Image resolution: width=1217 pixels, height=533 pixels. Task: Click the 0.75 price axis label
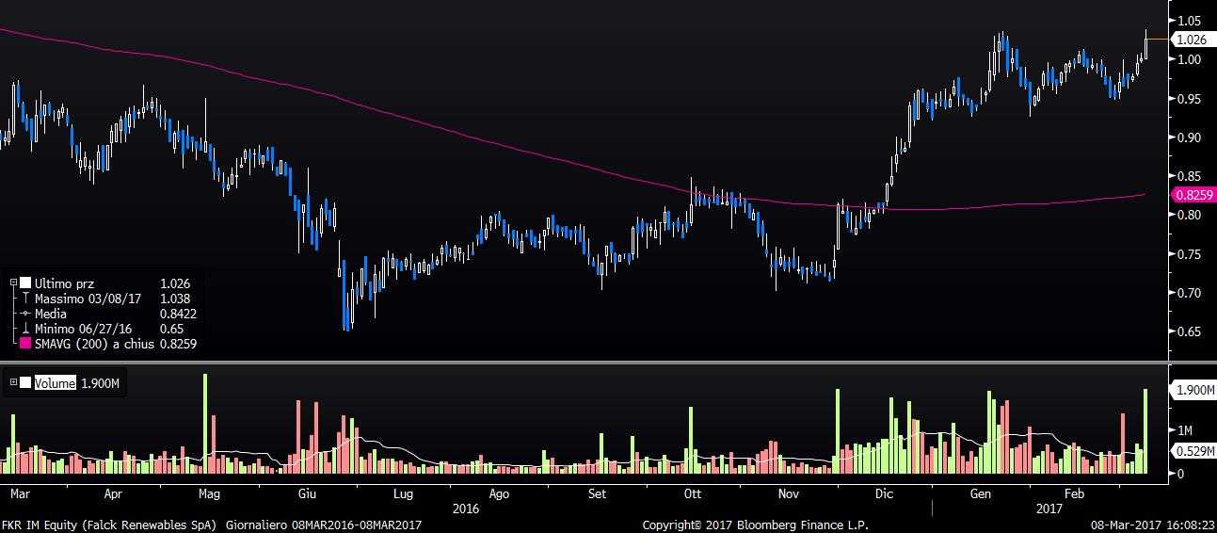coord(1187,254)
